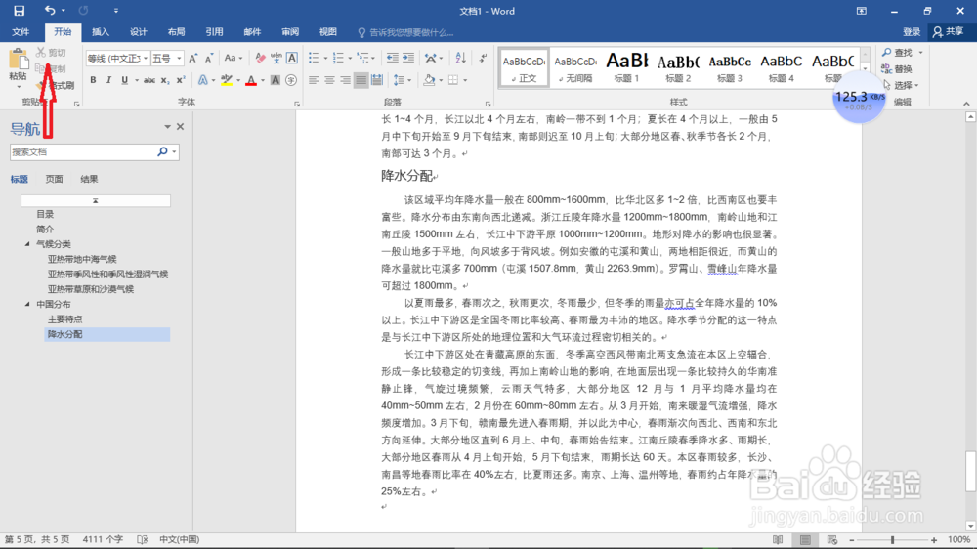Click the 替换 (Replace) button
The image size is (977, 549).
pos(897,69)
